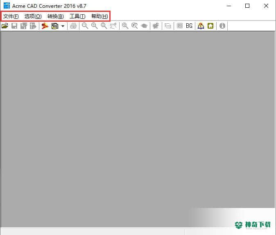Toggle background color with BG button

pos(189,26)
